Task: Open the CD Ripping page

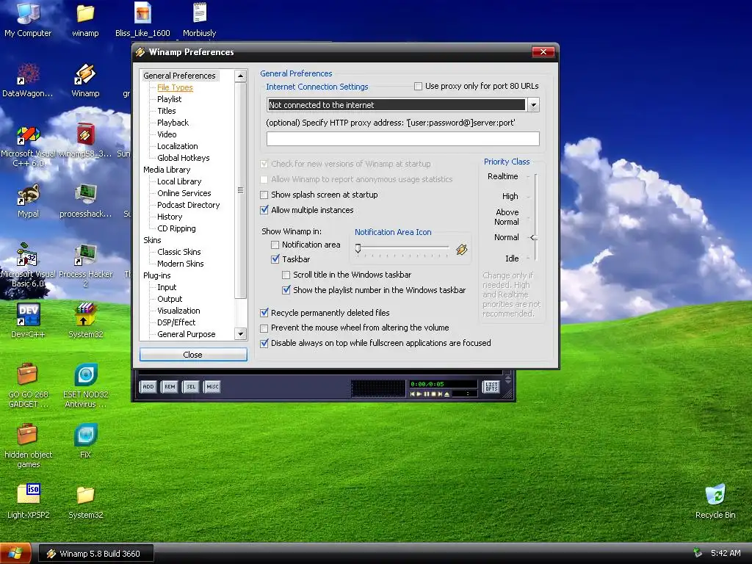Action: point(176,228)
